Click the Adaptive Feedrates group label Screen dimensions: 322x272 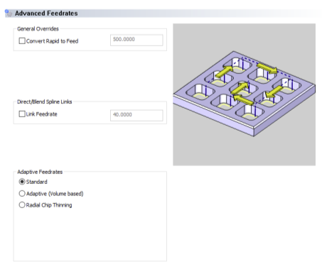point(40,172)
